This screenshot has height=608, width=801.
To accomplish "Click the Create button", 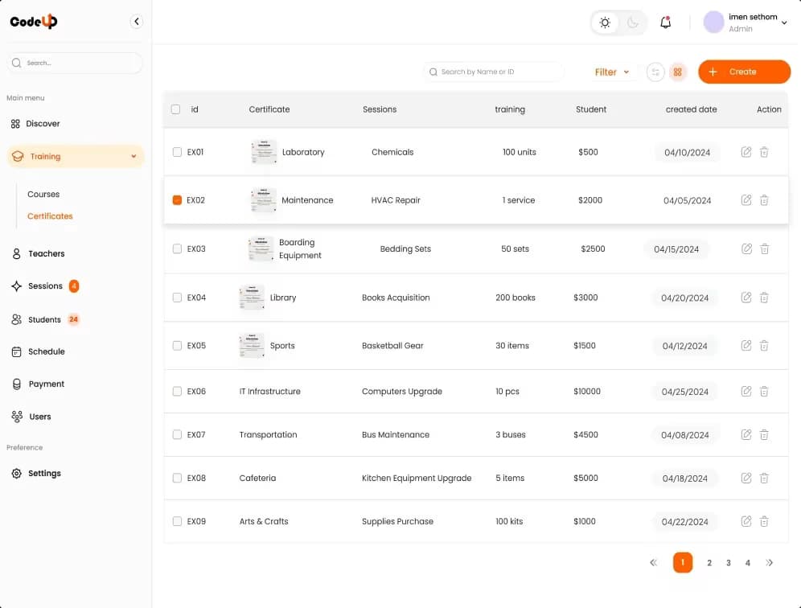I will coord(744,72).
